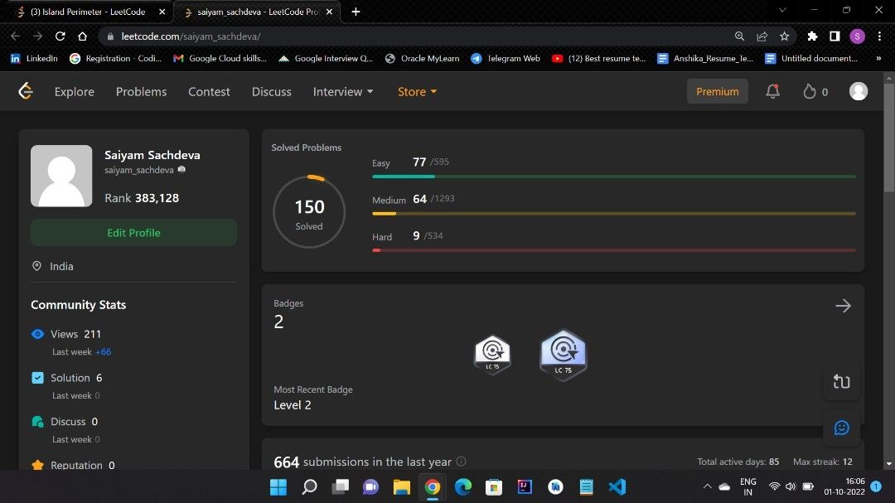Click the India location pin icon

[37, 266]
